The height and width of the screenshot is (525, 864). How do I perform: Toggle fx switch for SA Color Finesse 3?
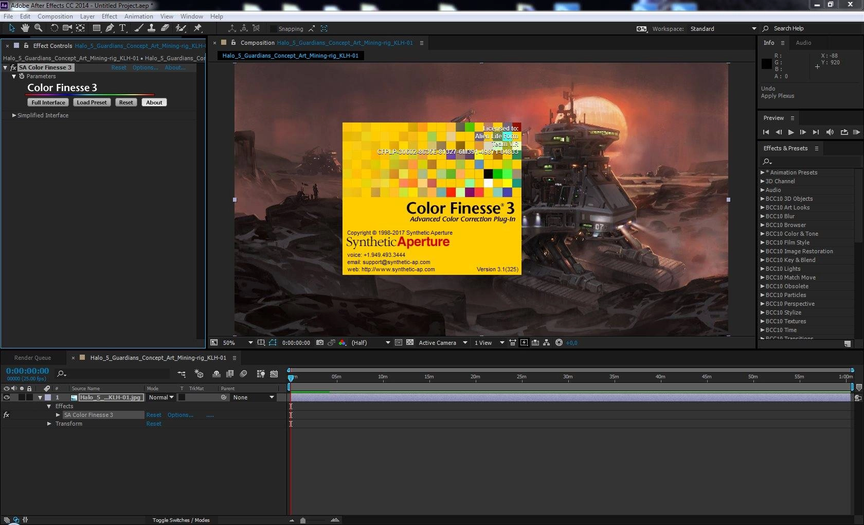click(6, 415)
